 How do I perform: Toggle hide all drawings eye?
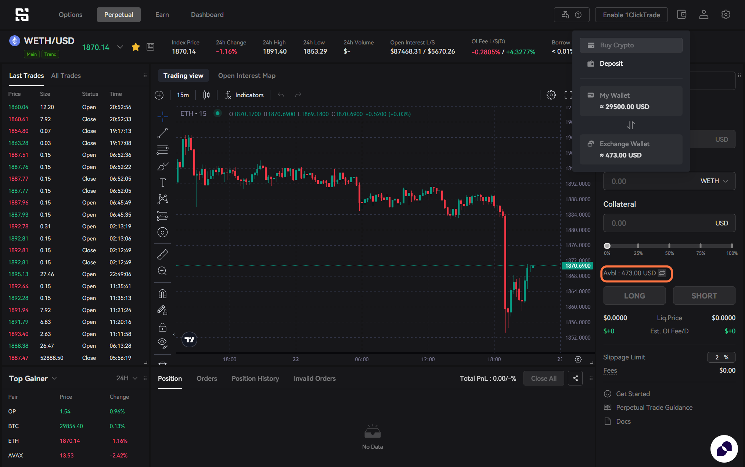point(162,343)
